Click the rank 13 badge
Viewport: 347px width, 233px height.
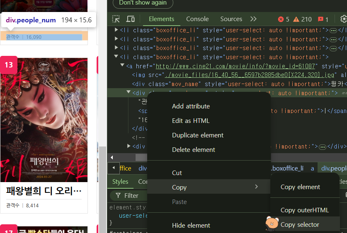coord(9,65)
